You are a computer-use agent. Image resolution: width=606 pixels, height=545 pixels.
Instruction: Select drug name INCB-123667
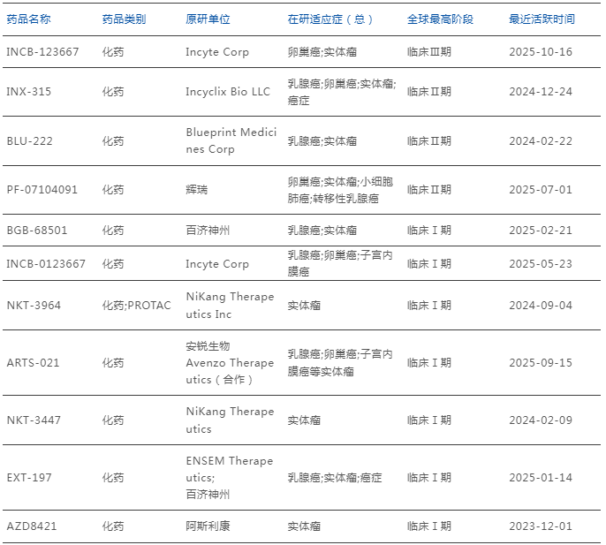(42, 52)
